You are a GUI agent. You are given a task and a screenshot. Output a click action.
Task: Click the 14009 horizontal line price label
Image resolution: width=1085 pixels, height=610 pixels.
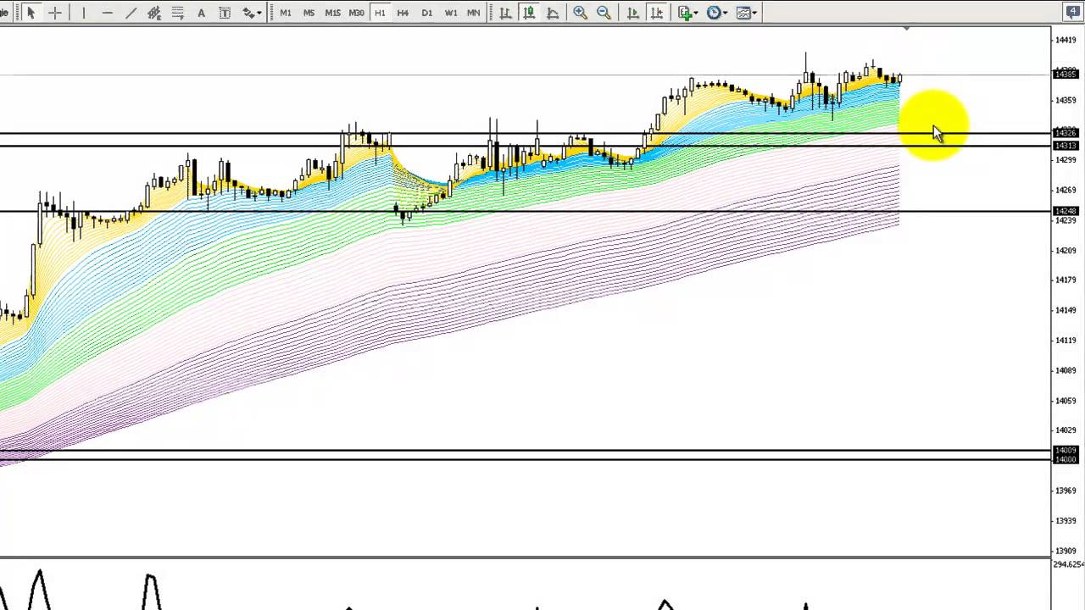[x=1066, y=451]
